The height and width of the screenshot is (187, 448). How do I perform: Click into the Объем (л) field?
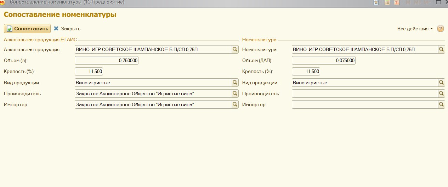tap(106, 61)
